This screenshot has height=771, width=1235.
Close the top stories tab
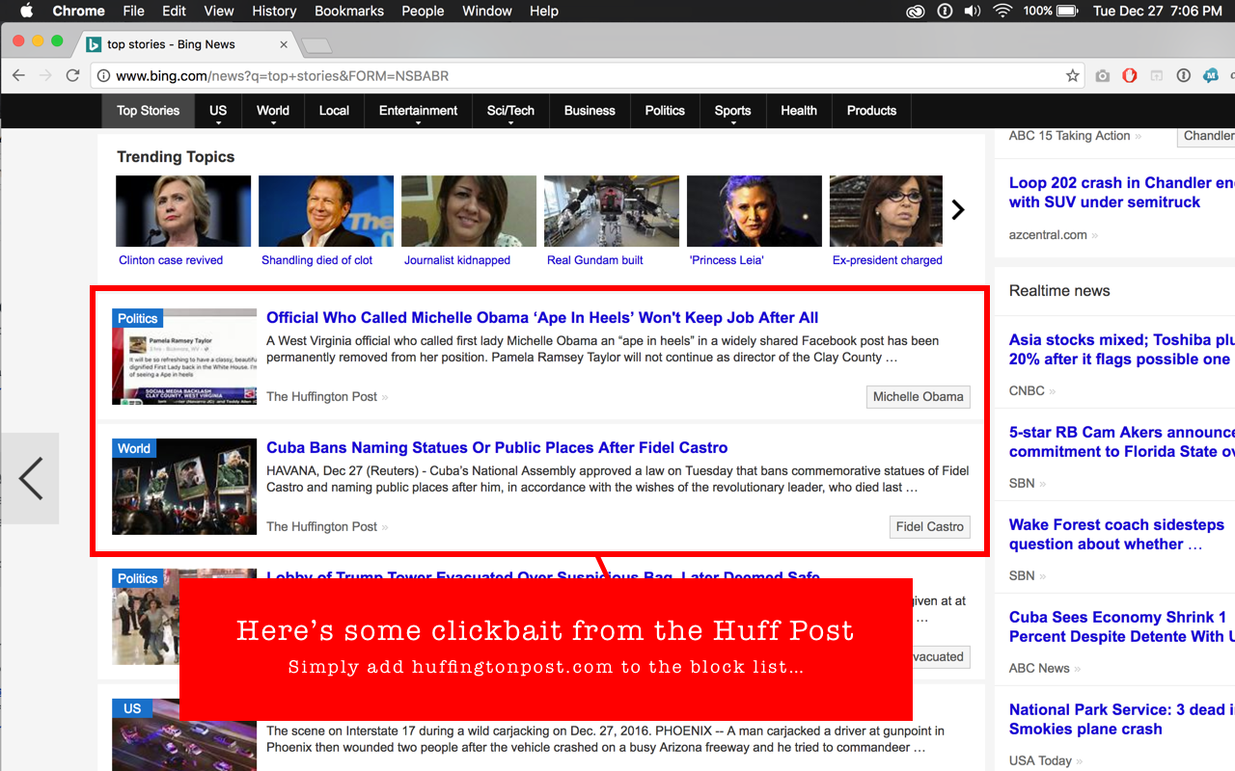284,44
